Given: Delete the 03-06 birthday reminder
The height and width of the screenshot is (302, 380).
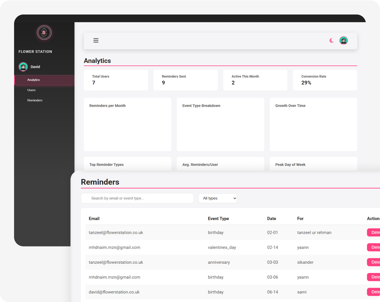Looking at the screenshot, I should click(x=374, y=277).
